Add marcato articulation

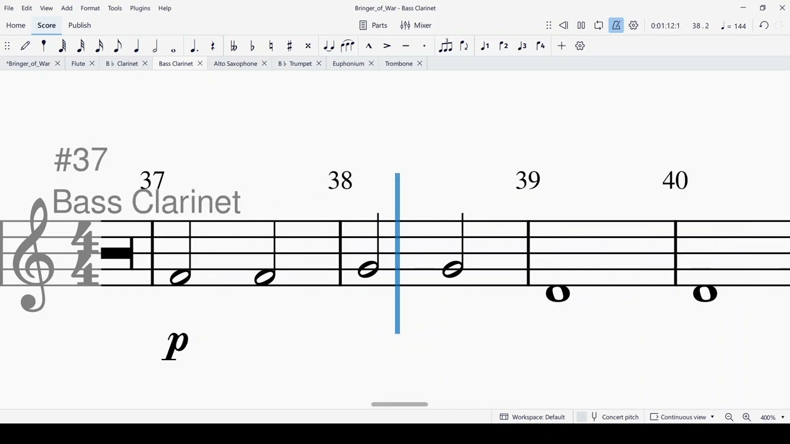tap(368, 46)
